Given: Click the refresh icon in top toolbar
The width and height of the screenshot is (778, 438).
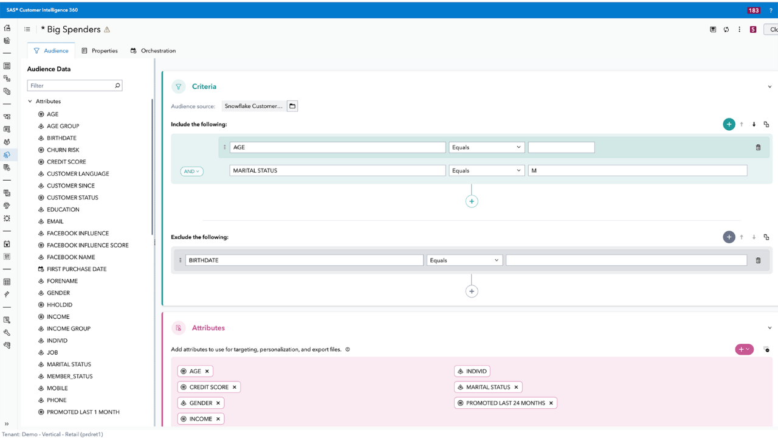Looking at the screenshot, I should click(x=726, y=29).
